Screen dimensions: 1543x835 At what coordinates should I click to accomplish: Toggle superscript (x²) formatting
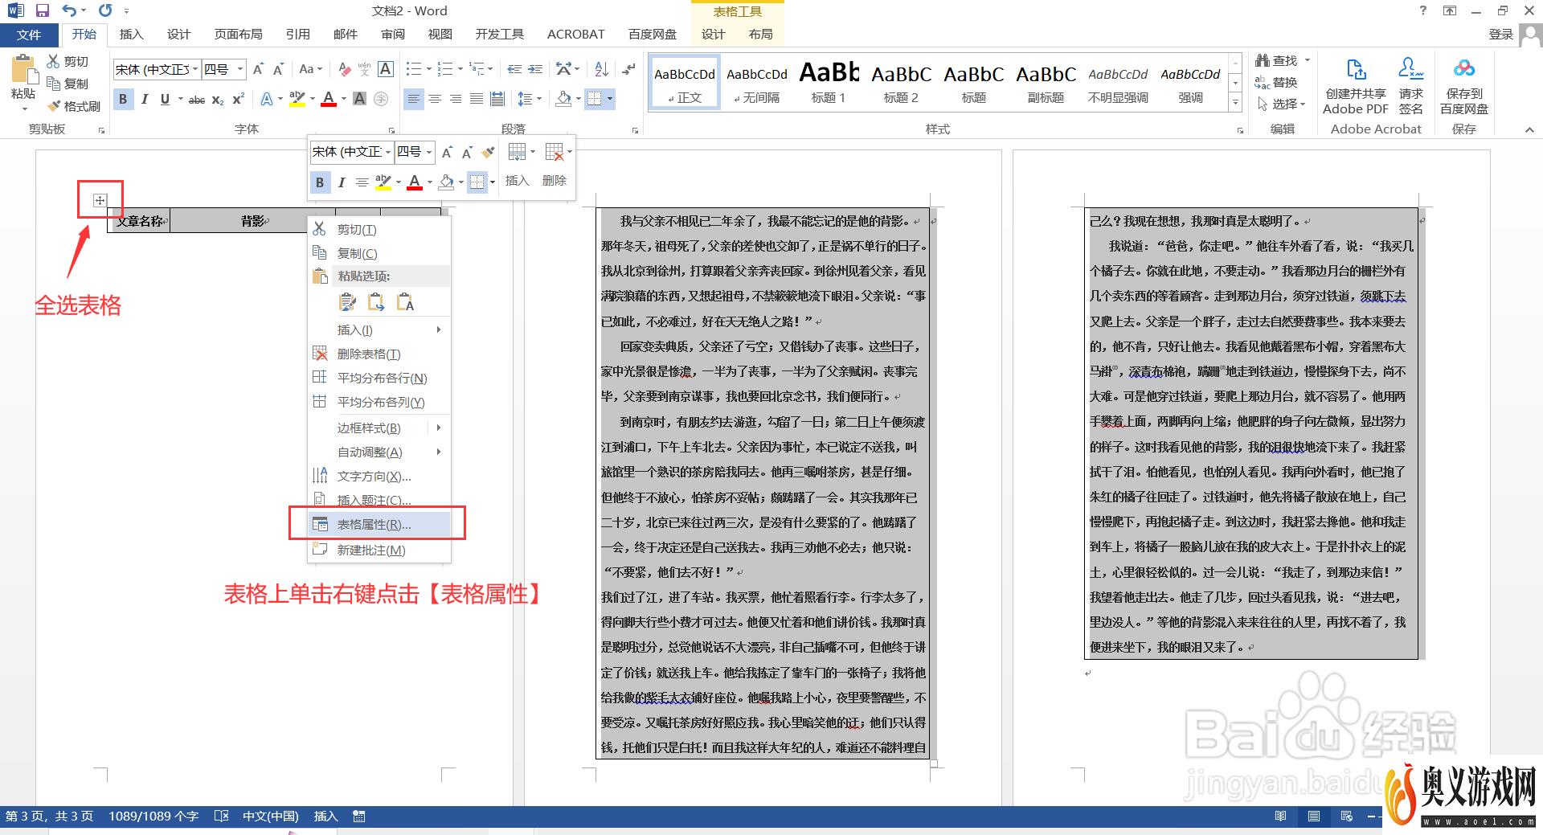pyautogui.click(x=238, y=99)
